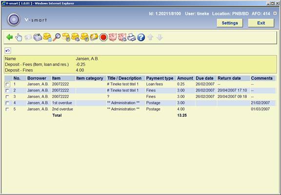This screenshot has width=281, height=195.
Task: Select checkbox for 2nd overdue row
Action: (7, 109)
